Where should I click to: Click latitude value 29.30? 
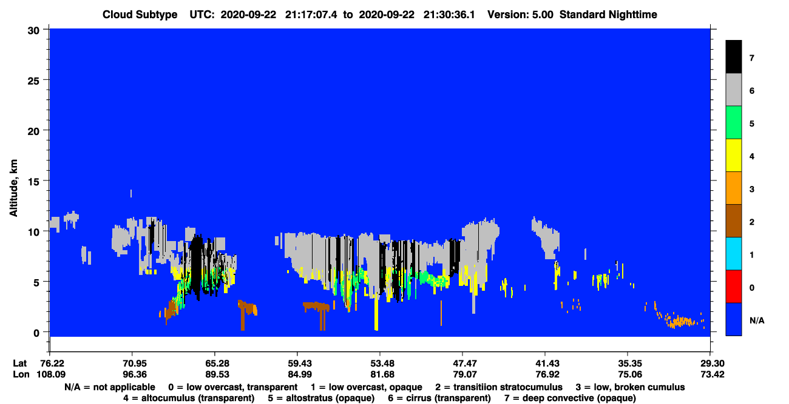[709, 363]
